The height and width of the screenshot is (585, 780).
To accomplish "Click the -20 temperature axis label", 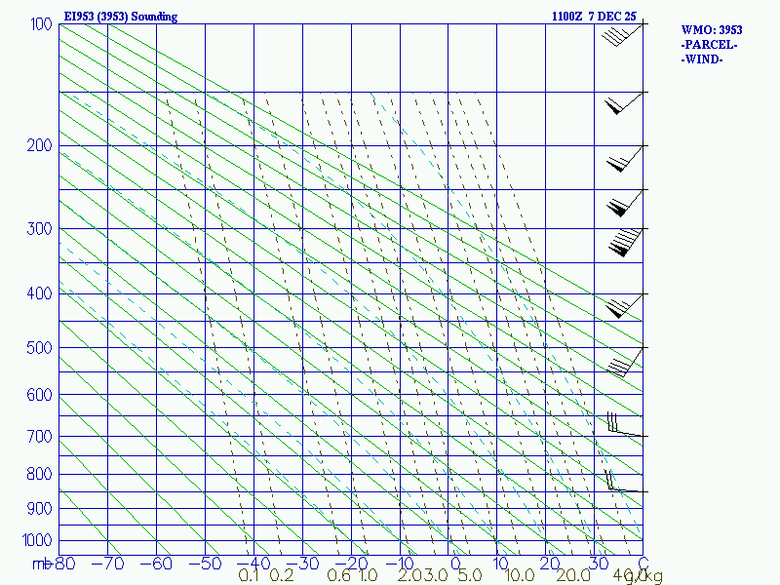I will (352, 564).
